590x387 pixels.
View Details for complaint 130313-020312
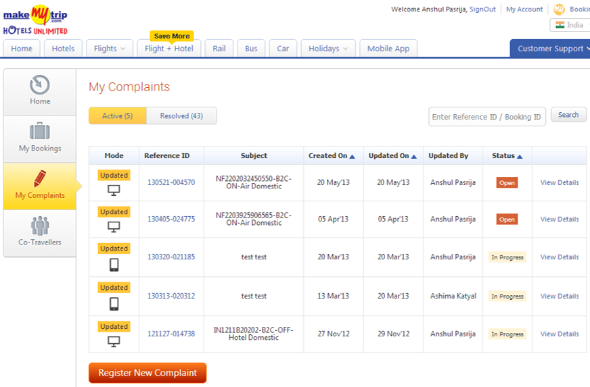(x=560, y=296)
